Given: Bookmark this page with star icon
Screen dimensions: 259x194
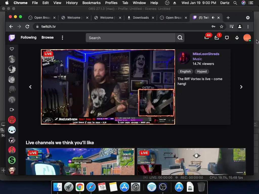Looking at the screenshot, I should 222,27.
